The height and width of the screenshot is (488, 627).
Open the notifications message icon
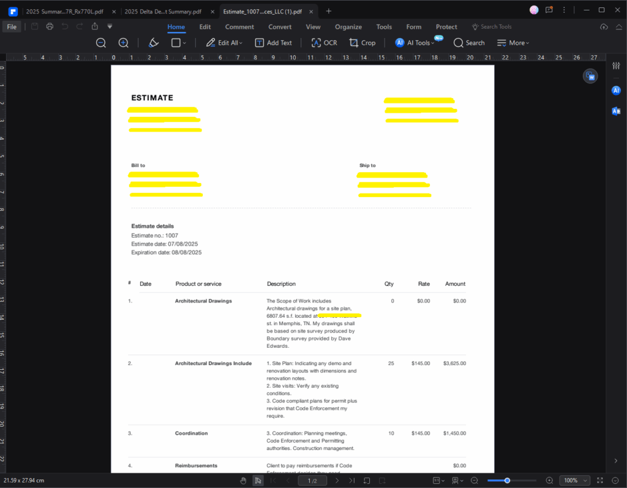(x=549, y=10)
